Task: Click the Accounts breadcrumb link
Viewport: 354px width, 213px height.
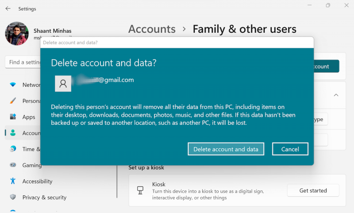Action: click(152, 29)
